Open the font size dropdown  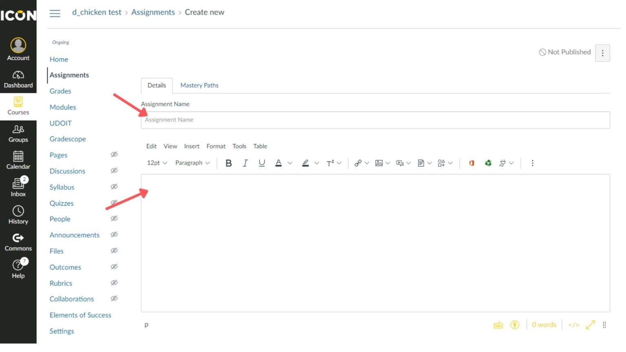click(156, 163)
